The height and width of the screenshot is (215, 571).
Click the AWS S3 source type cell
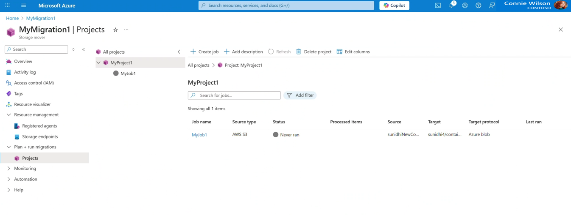(240, 134)
